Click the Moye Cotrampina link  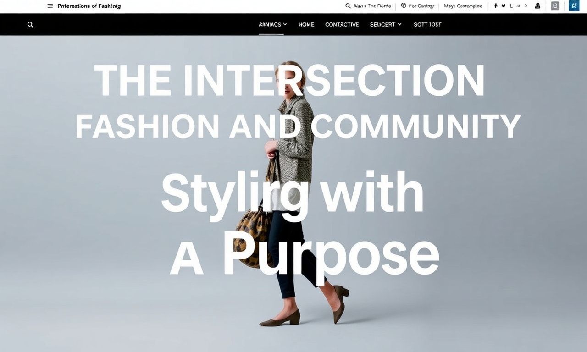[x=463, y=6]
